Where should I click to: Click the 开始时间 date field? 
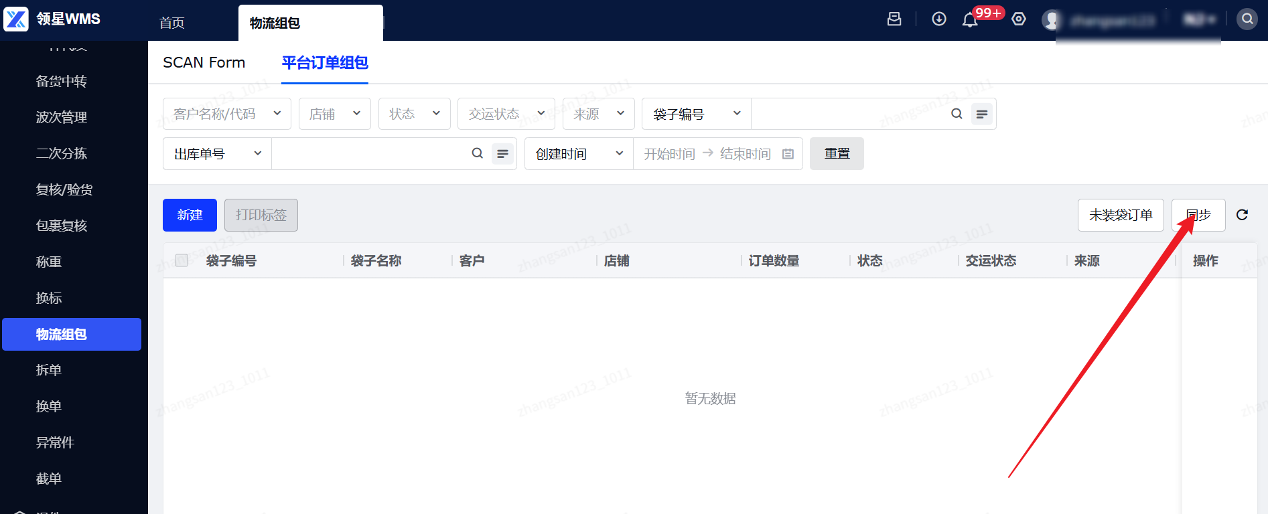click(669, 154)
